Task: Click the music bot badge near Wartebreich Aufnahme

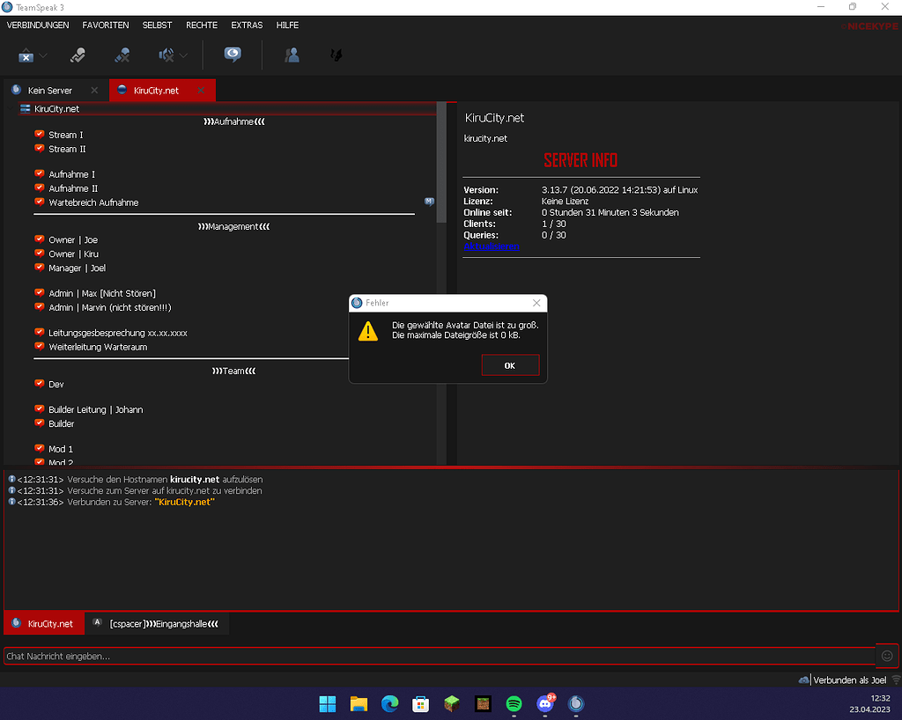Action: pyautogui.click(x=429, y=202)
